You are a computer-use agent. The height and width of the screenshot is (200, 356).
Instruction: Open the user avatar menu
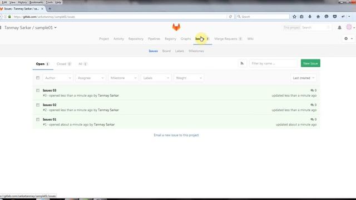point(349,27)
